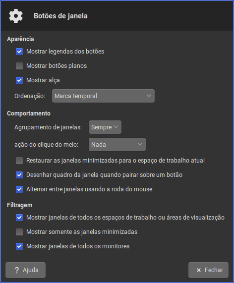Disable Mostrar legendas dos botões checkbox
This screenshot has width=234, height=283.
[x=19, y=52]
